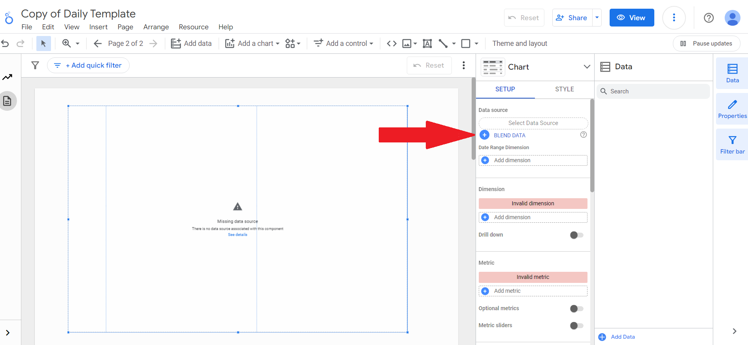This screenshot has height=345, width=748.
Task: Click the filter funnel icon
Action: [35, 65]
